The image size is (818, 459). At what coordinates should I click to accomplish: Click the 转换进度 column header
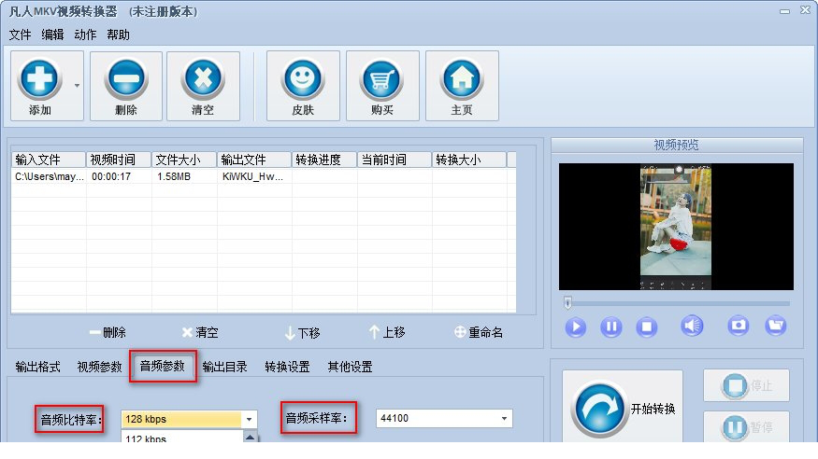324,160
